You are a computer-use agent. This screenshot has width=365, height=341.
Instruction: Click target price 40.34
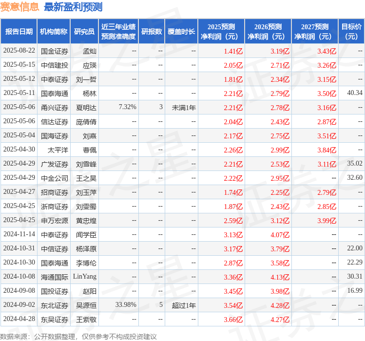pos(355,93)
